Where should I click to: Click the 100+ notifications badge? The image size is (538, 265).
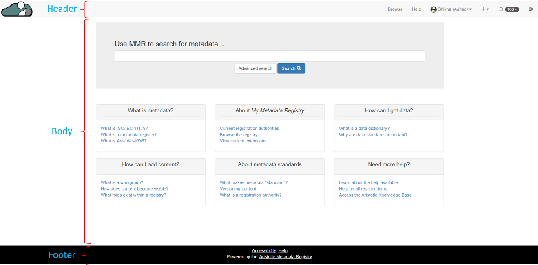[512, 9]
